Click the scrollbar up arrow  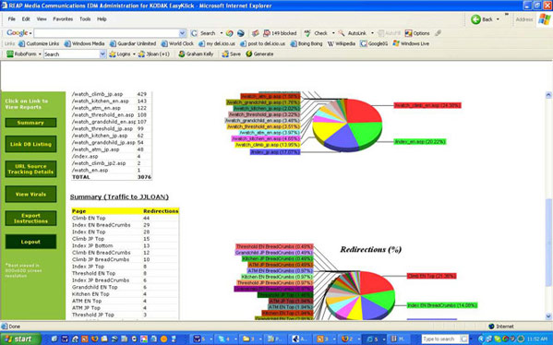[548, 95]
